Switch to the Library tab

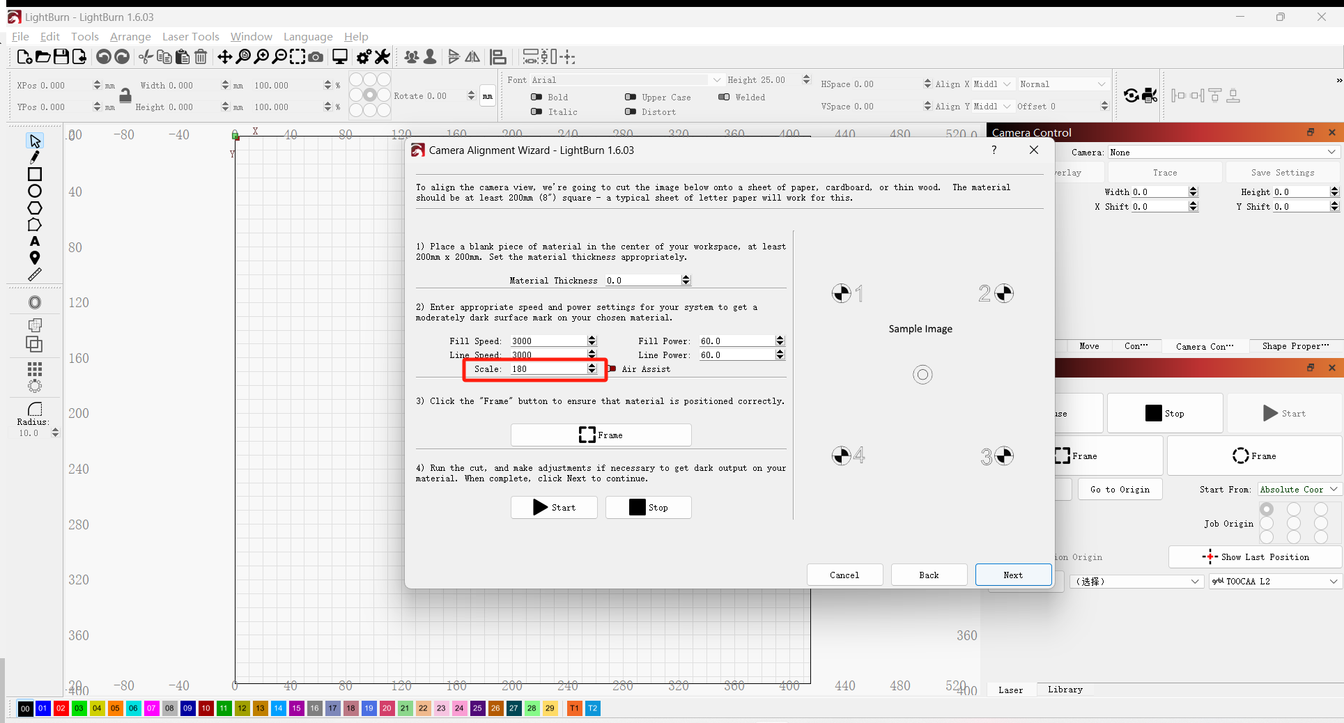pyautogui.click(x=1065, y=690)
